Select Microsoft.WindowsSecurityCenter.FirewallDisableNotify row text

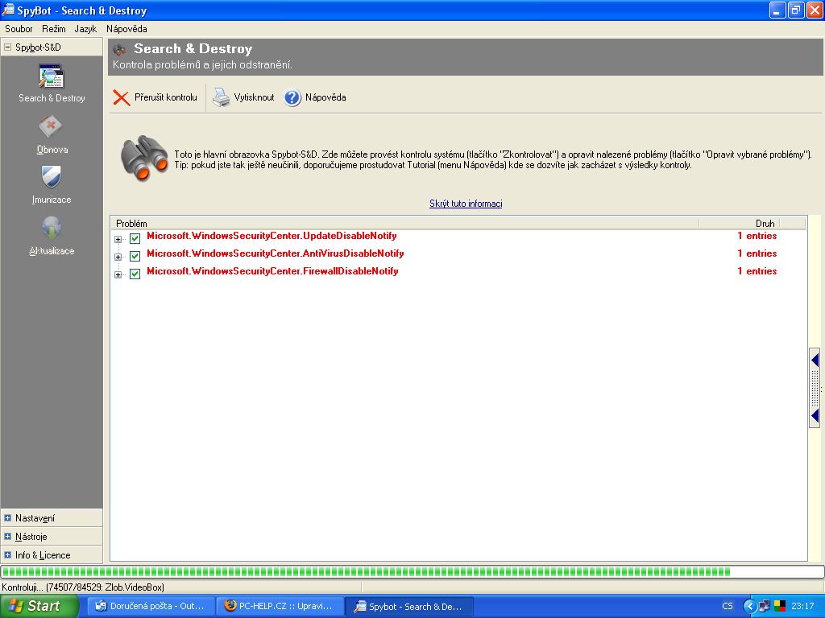click(x=272, y=271)
